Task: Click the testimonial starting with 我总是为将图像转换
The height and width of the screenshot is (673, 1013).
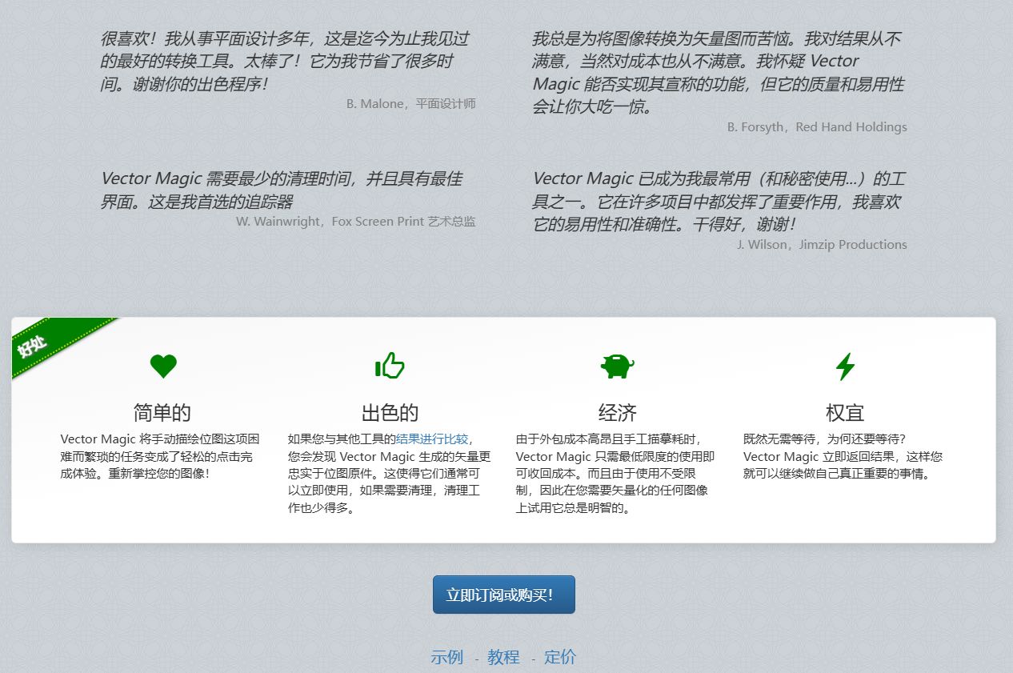Action: (x=719, y=72)
